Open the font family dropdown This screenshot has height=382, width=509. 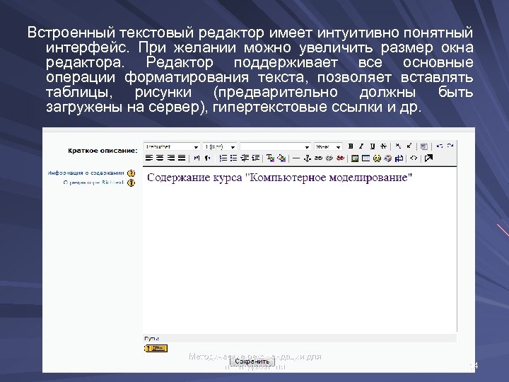click(172, 147)
